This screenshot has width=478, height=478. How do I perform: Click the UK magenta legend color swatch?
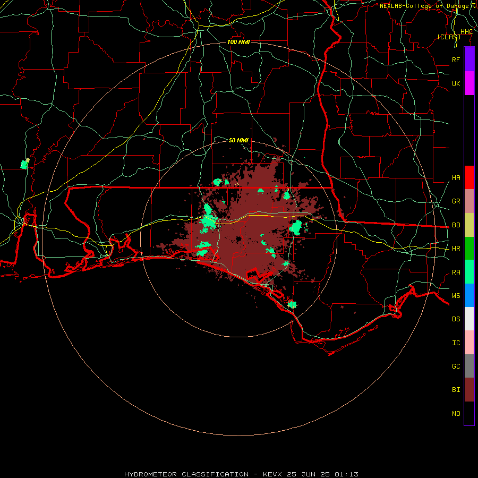pos(469,83)
